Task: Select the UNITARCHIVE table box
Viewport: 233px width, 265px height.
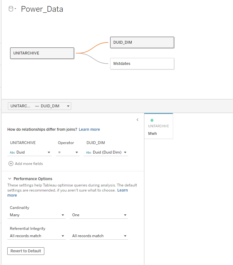Action: click(x=42, y=53)
